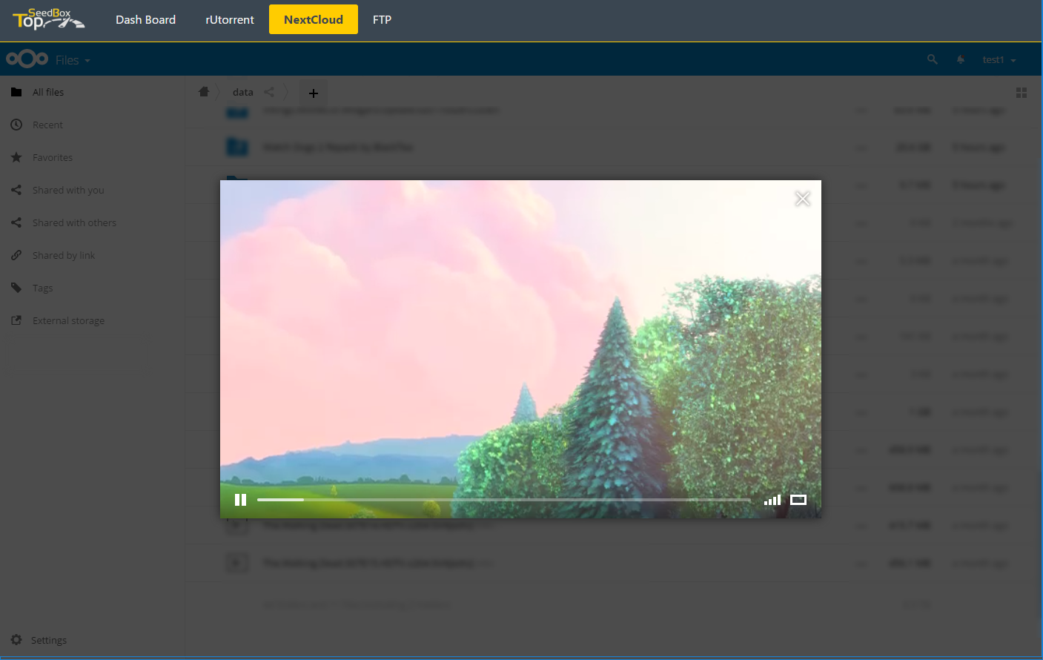Toggle grid view layout
Viewport: 1043px width, 660px height.
[1022, 93]
